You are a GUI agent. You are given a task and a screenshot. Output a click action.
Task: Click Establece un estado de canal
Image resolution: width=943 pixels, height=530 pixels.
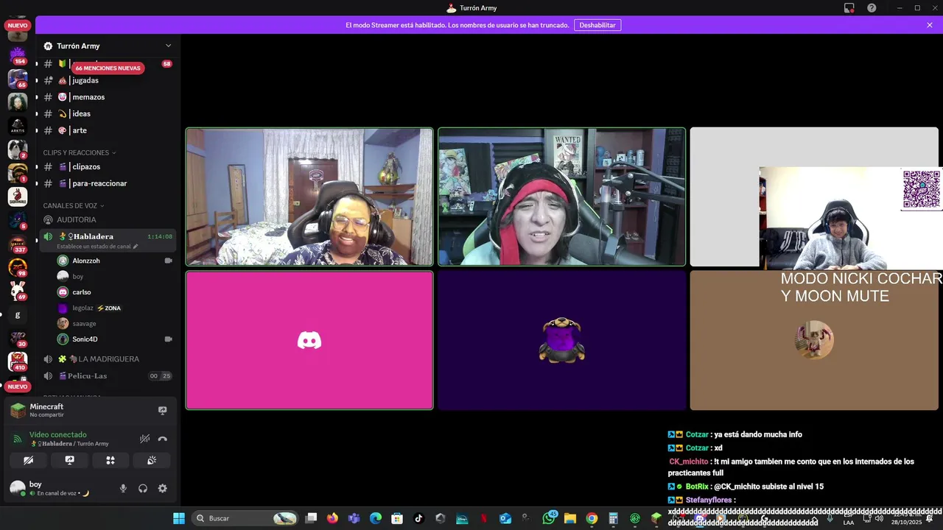pos(97,246)
